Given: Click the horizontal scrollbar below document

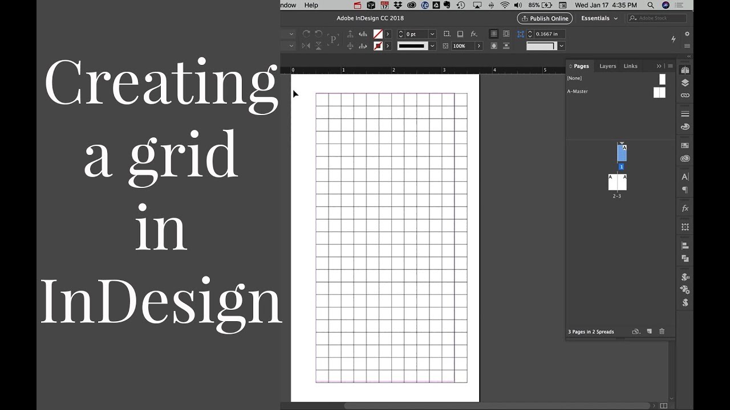Looking at the screenshot, I should [496, 405].
